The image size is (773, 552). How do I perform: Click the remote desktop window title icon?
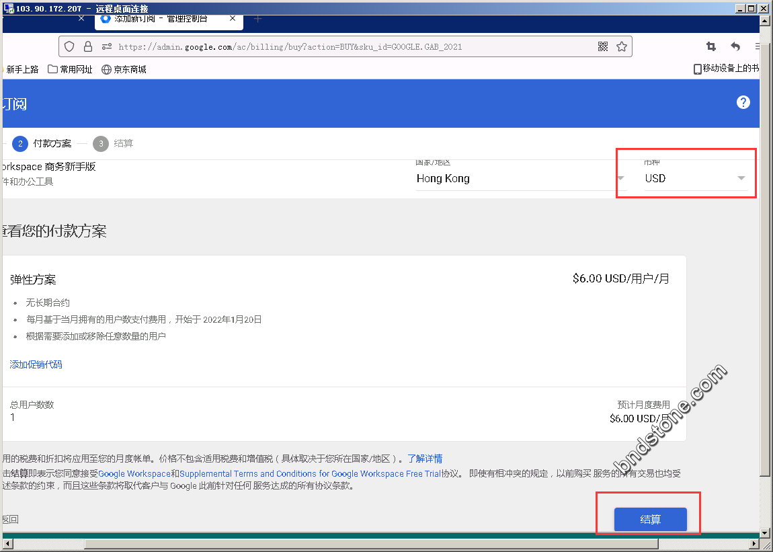(8, 8)
